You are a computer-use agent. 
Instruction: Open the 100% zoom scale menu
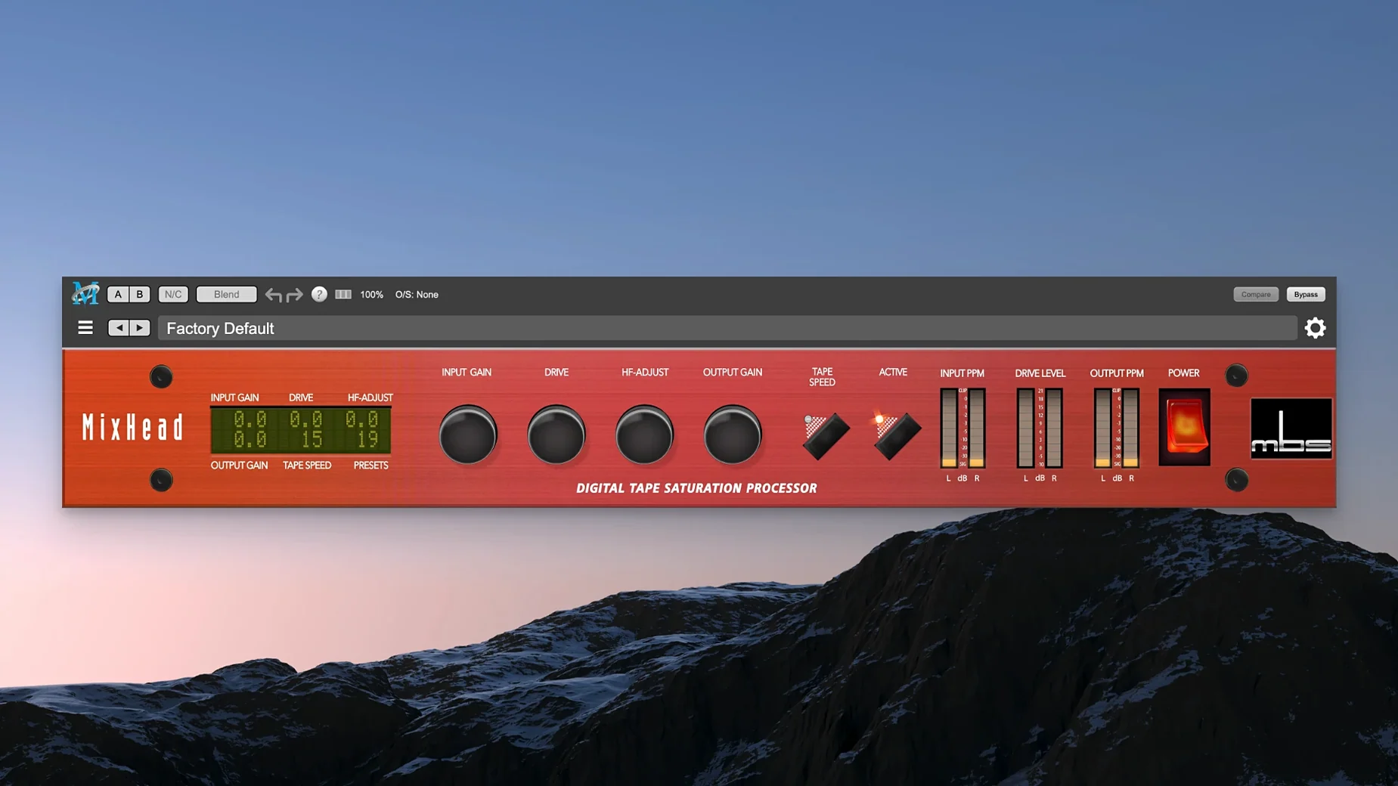click(371, 294)
